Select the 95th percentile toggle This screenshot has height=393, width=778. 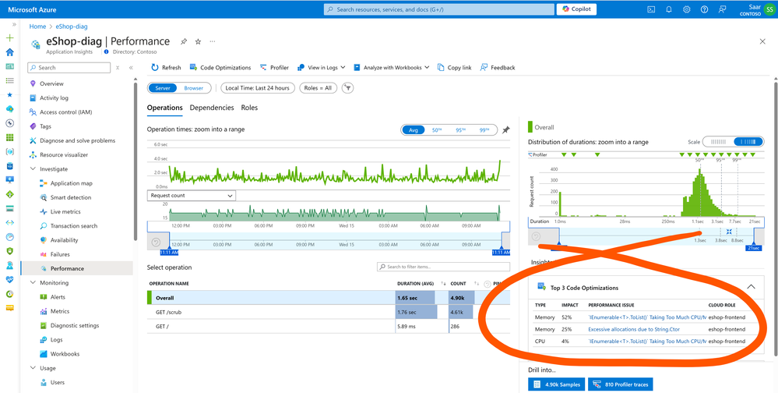tap(460, 129)
